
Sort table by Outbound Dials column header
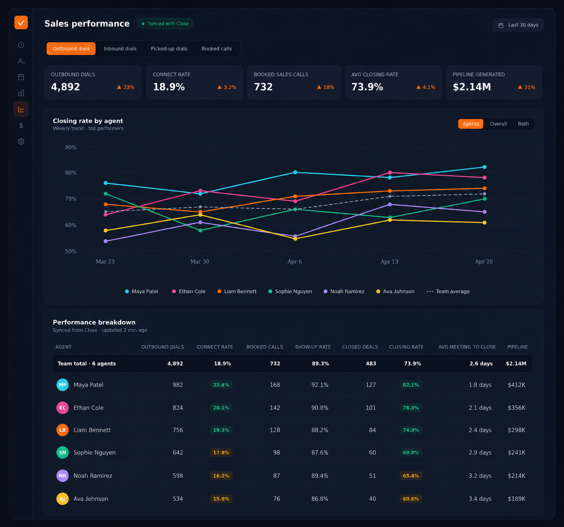tap(163, 347)
